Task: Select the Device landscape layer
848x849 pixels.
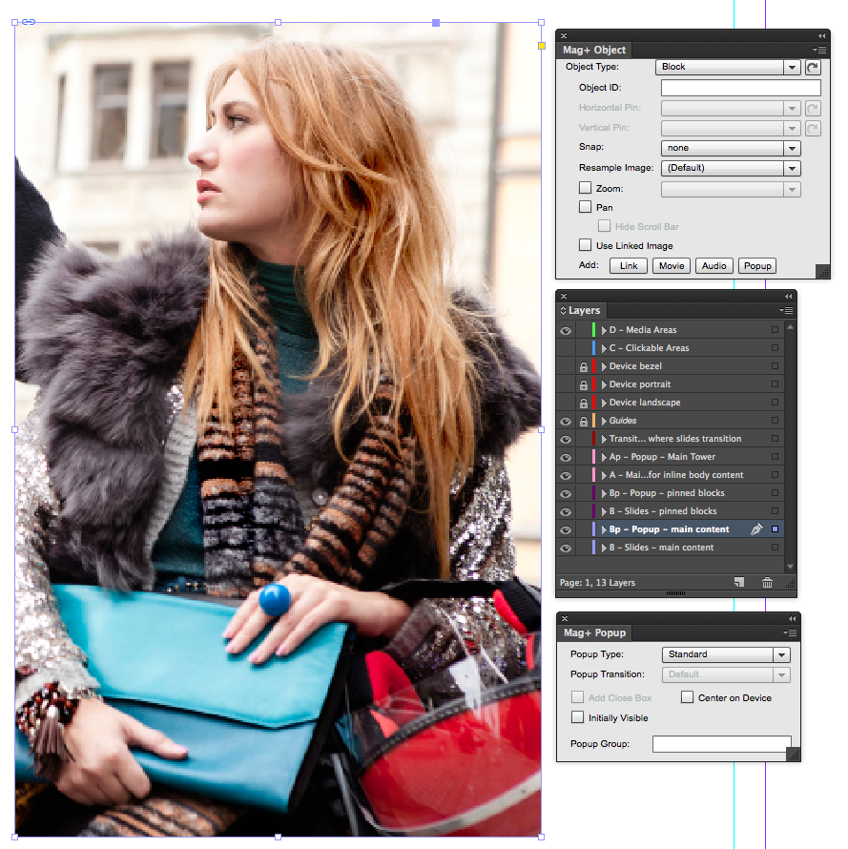Action: point(645,403)
